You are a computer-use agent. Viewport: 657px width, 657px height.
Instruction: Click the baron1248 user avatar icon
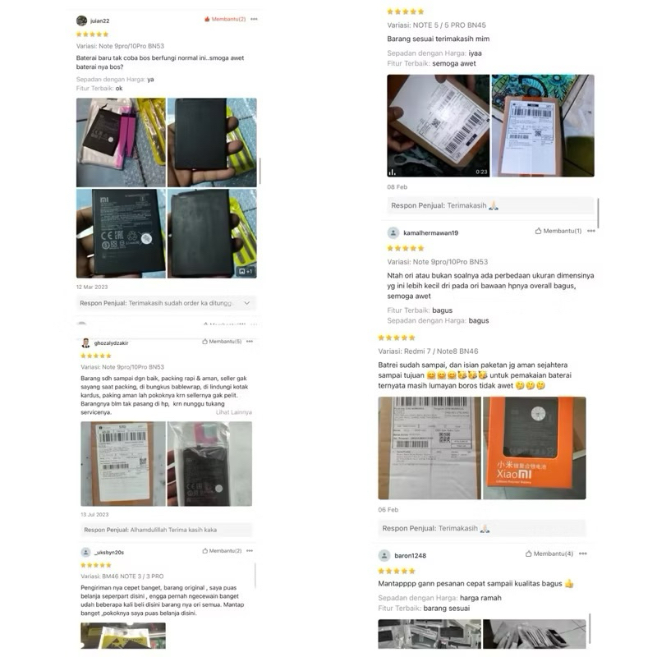click(x=384, y=556)
